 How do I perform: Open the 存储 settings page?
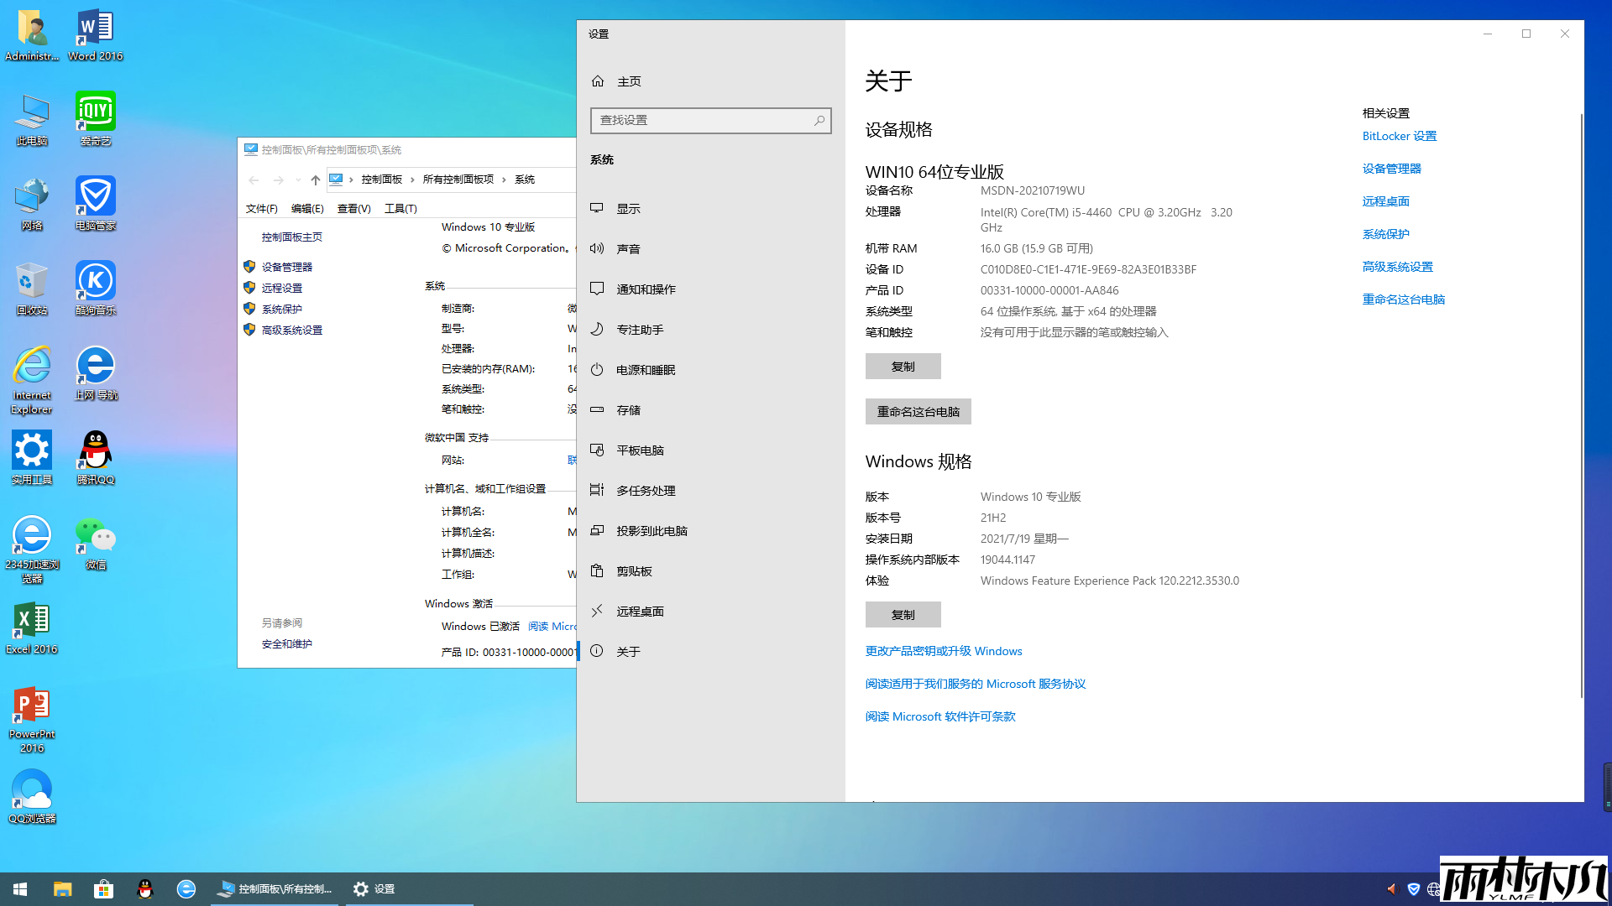pyautogui.click(x=711, y=410)
